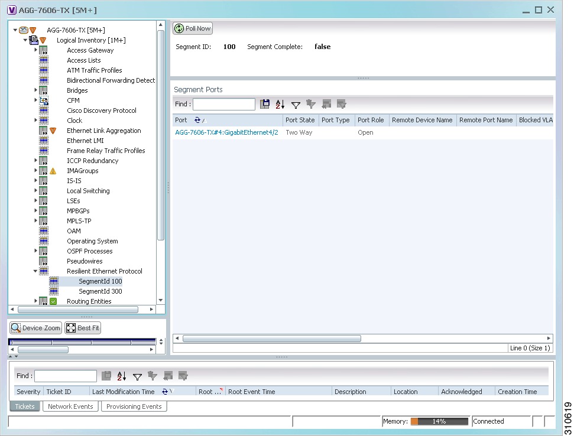Expand the Bridges tree node
Image resolution: width=574 pixels, height=436 pixels.
pos(36,90)
